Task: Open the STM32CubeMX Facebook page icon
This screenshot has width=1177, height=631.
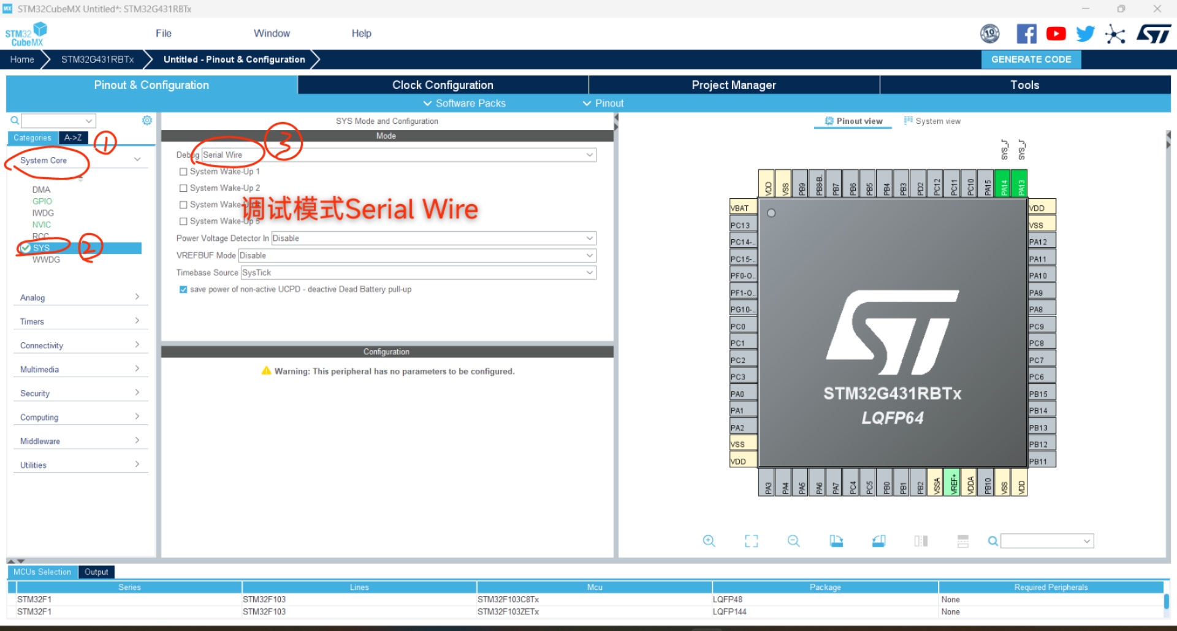Action: [1026, 34]
